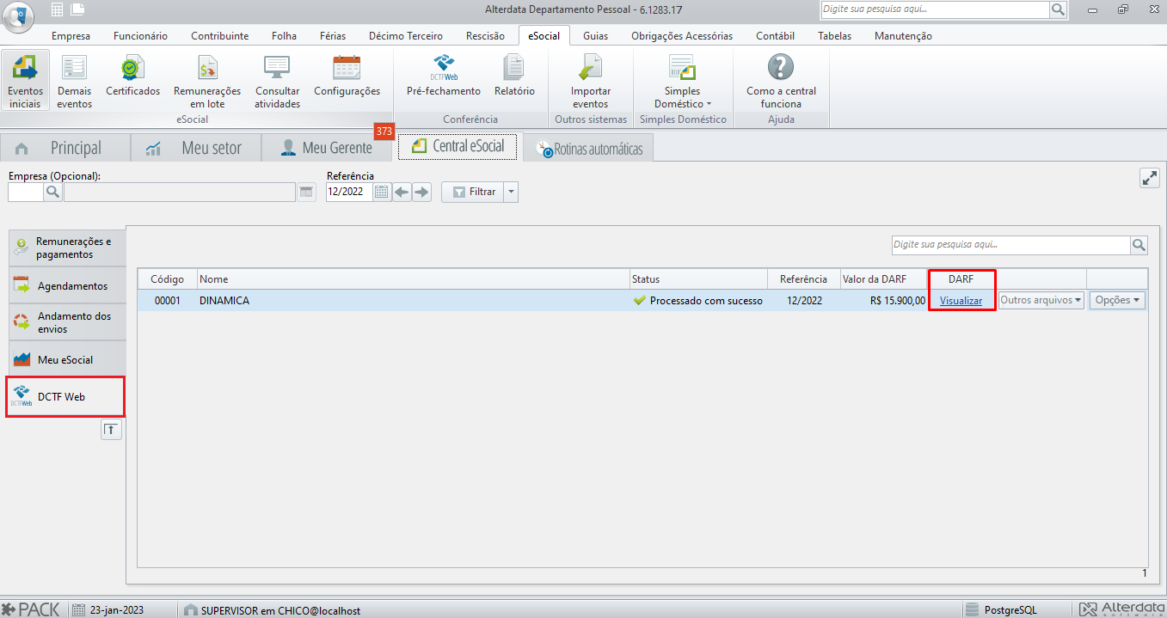Sort the table by Nome column header
Image resolution: width=1167 pixels, height=618 pixels.
(x=414, y=279)
